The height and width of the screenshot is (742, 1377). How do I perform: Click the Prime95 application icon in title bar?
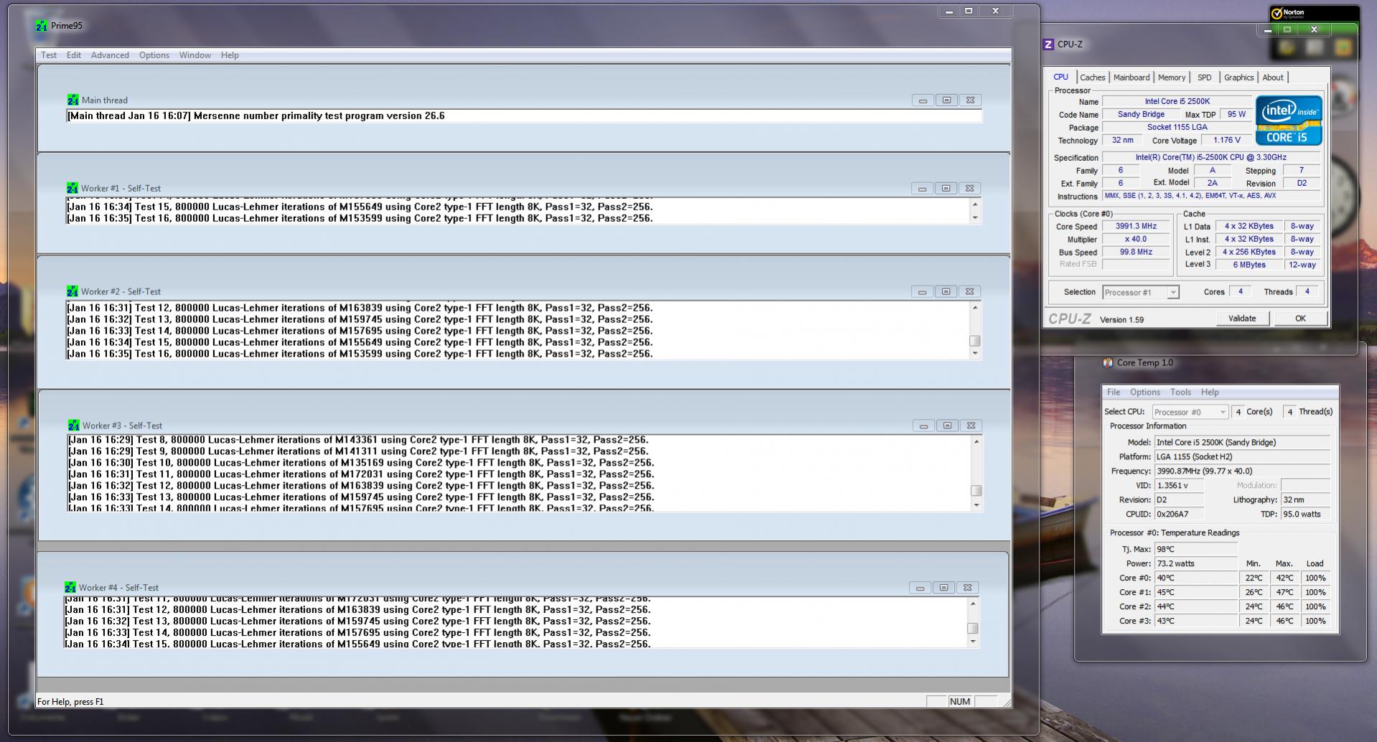(x=42, y=26)
